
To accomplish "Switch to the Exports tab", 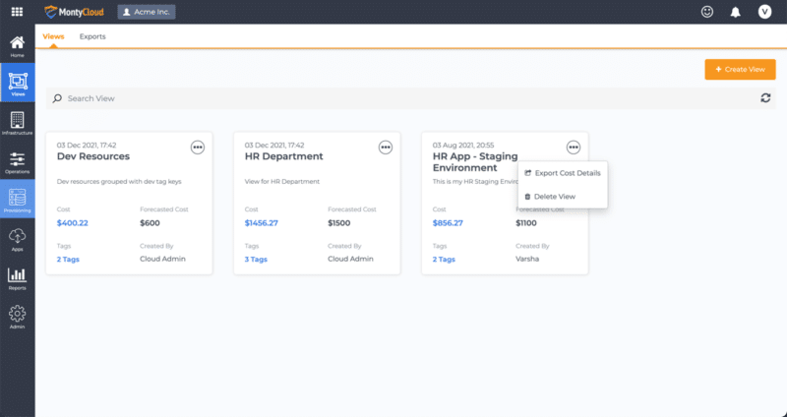I will pos(92,36).
